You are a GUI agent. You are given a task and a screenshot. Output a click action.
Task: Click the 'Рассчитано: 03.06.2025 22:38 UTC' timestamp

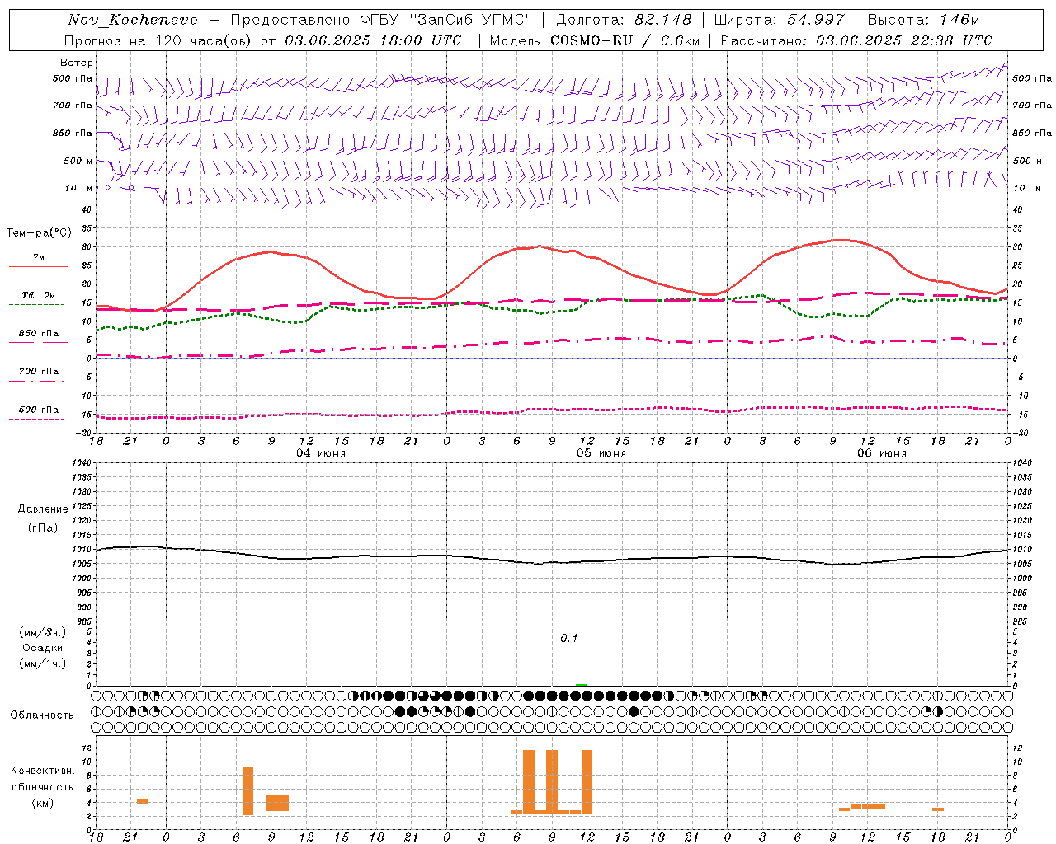tap(856, 40)
